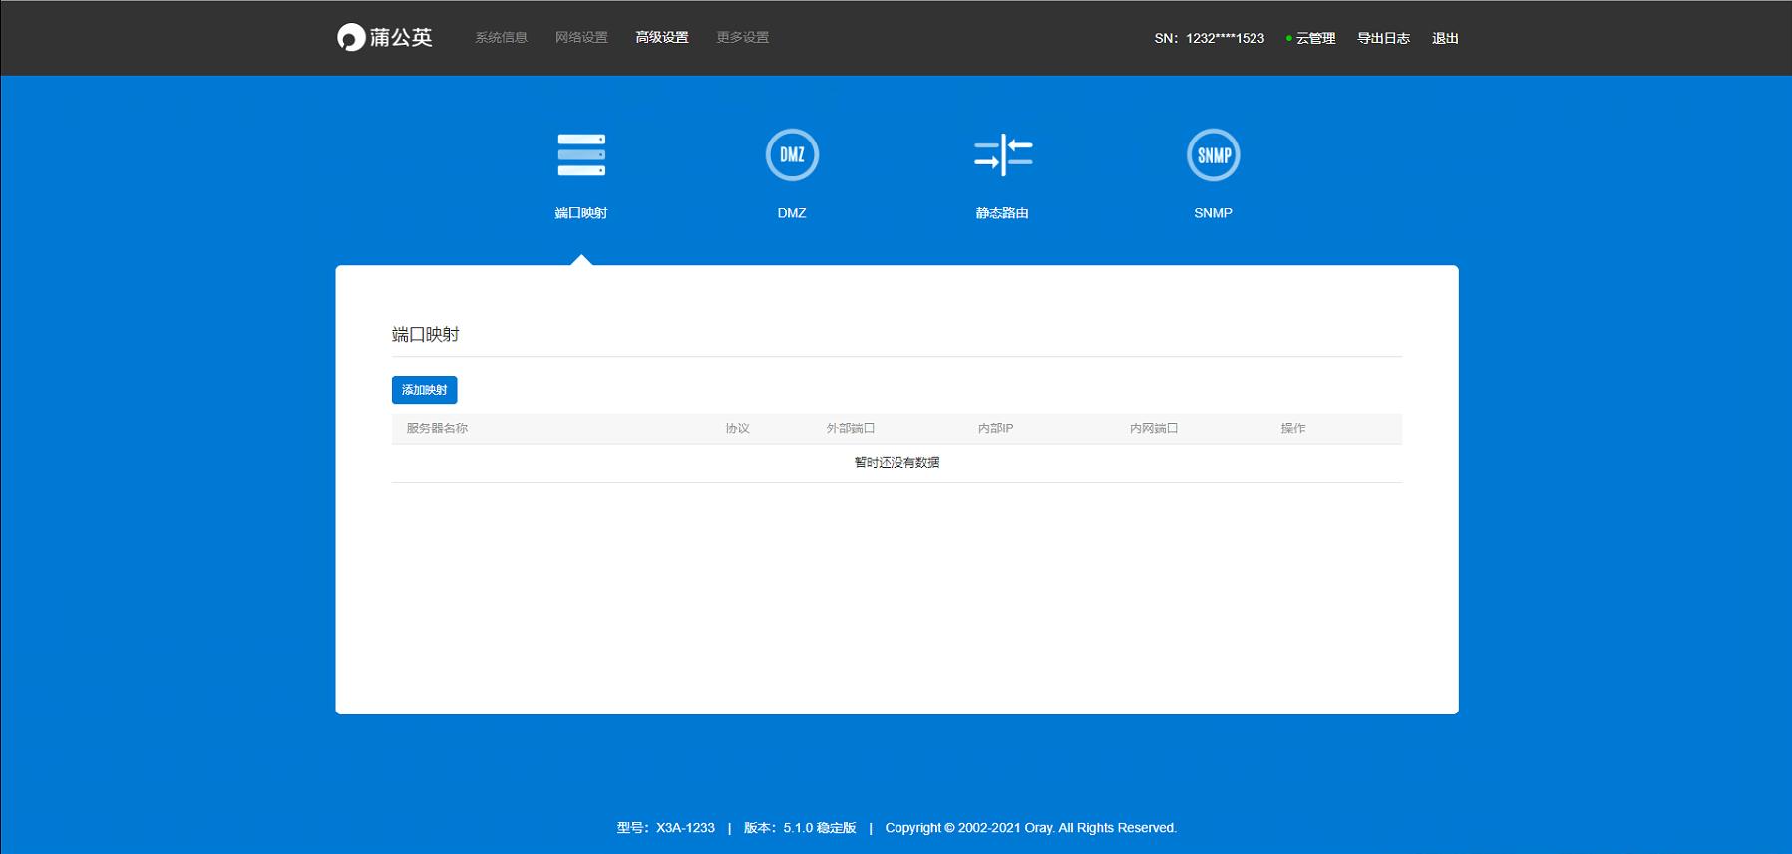Click 退出 to log out
This screenshot has width=1792, height=854.
tap(1445, 38)
